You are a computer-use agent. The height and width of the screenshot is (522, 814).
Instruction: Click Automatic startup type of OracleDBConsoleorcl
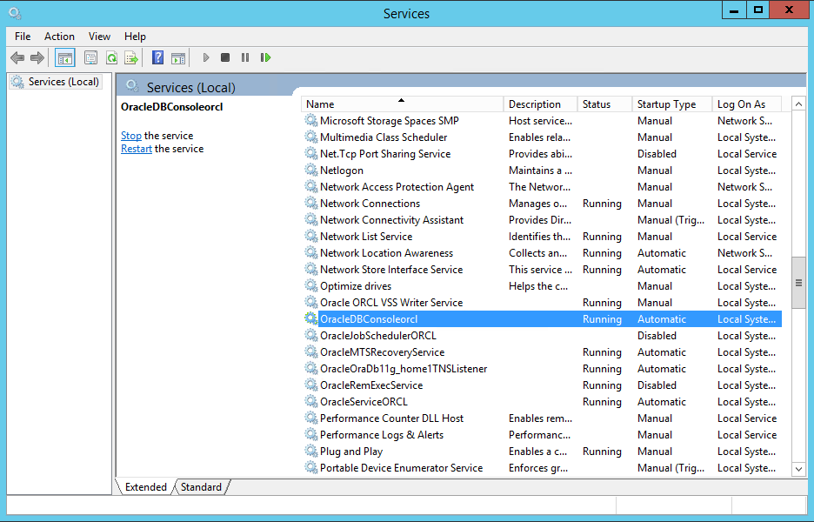(661, 319)
